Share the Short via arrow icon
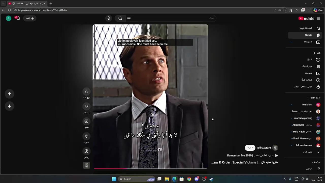Viewport: 325px width, 183px height. click(86, 136)
